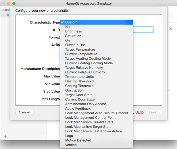
Task: Click the UUID text field
Action: pos(144,30)
